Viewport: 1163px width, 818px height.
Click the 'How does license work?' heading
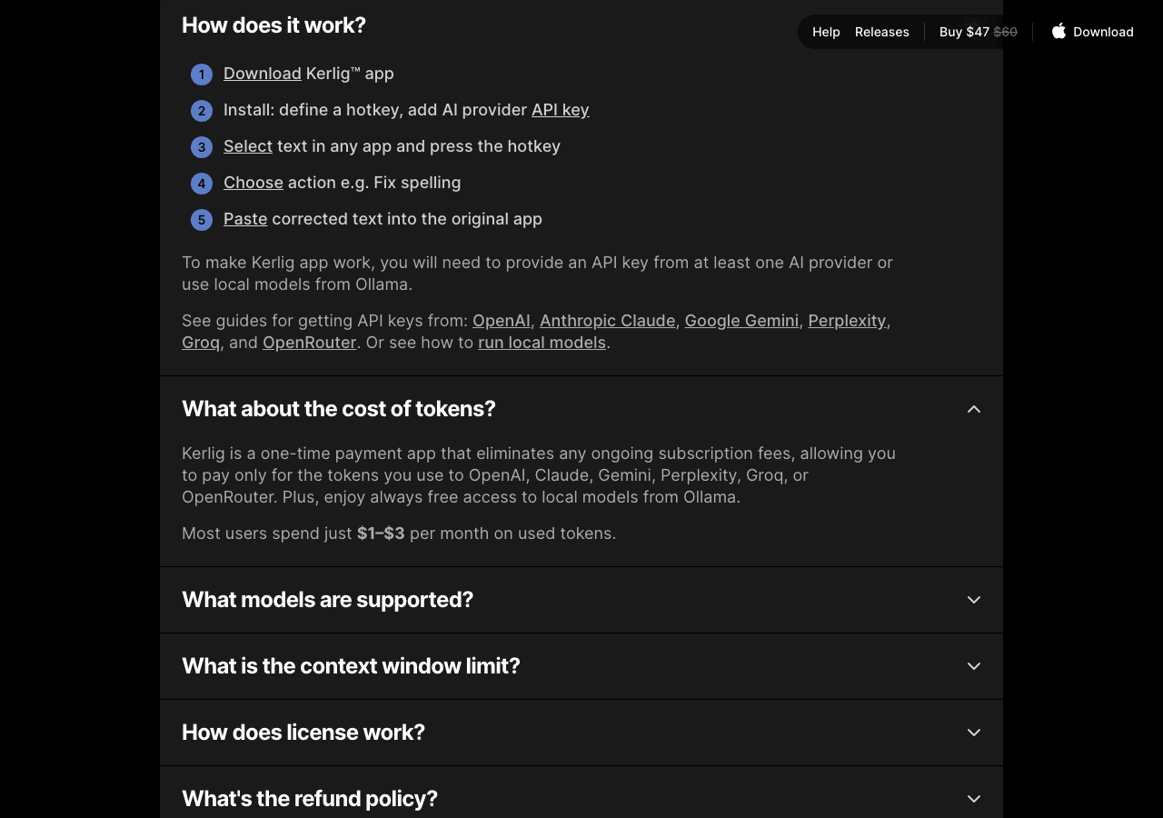pos(303,733)
